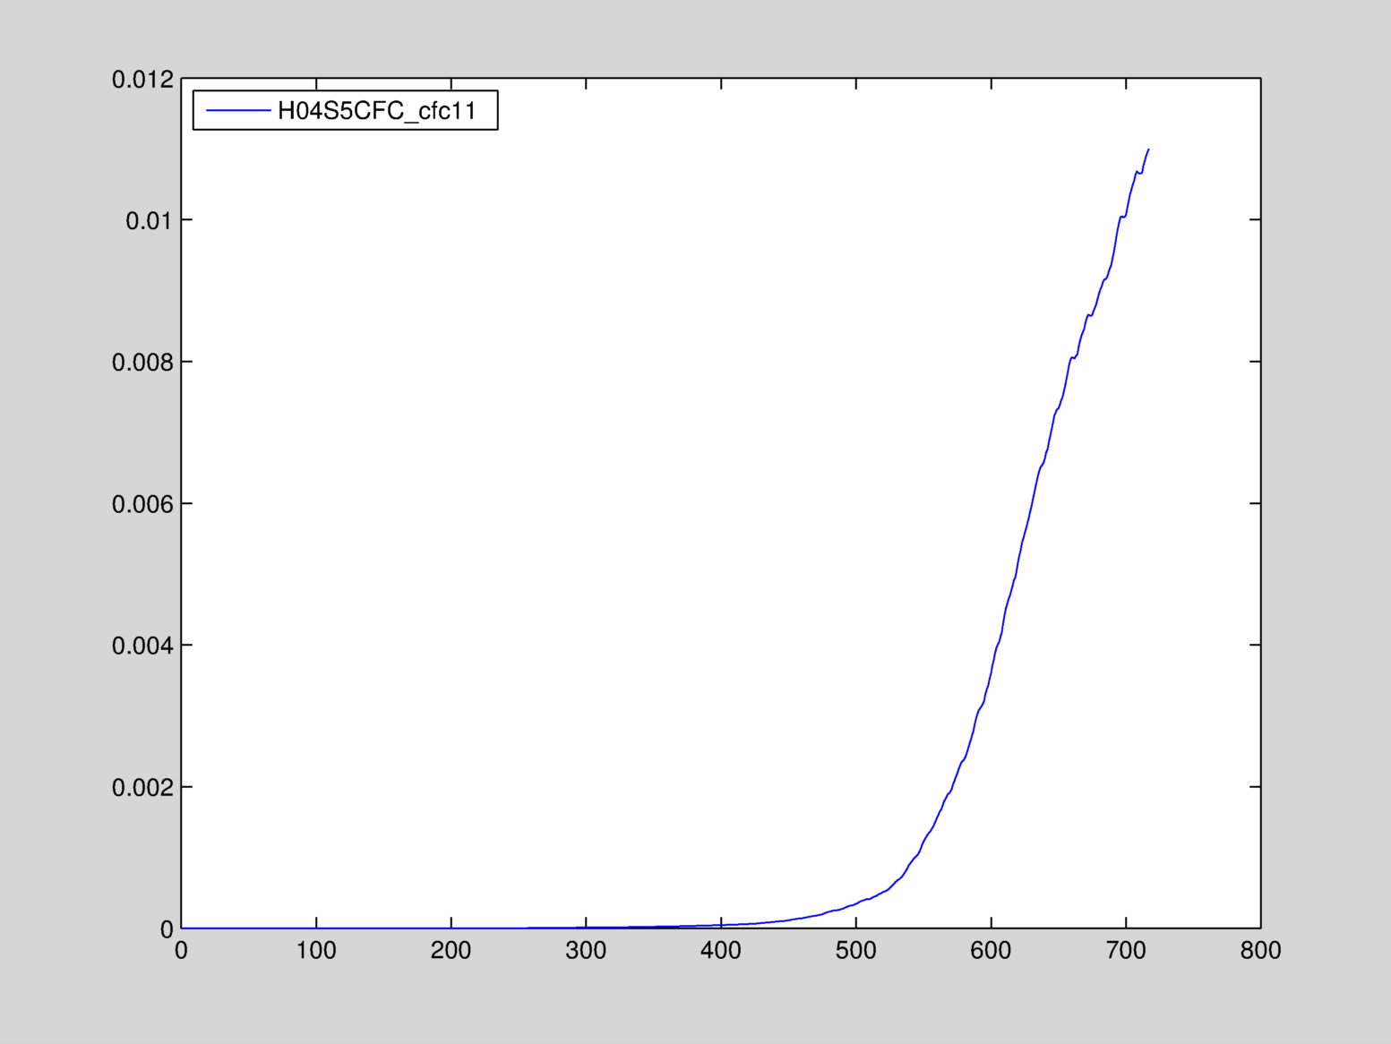Select the y-axis tick label 0.004

tap(142, 646)
